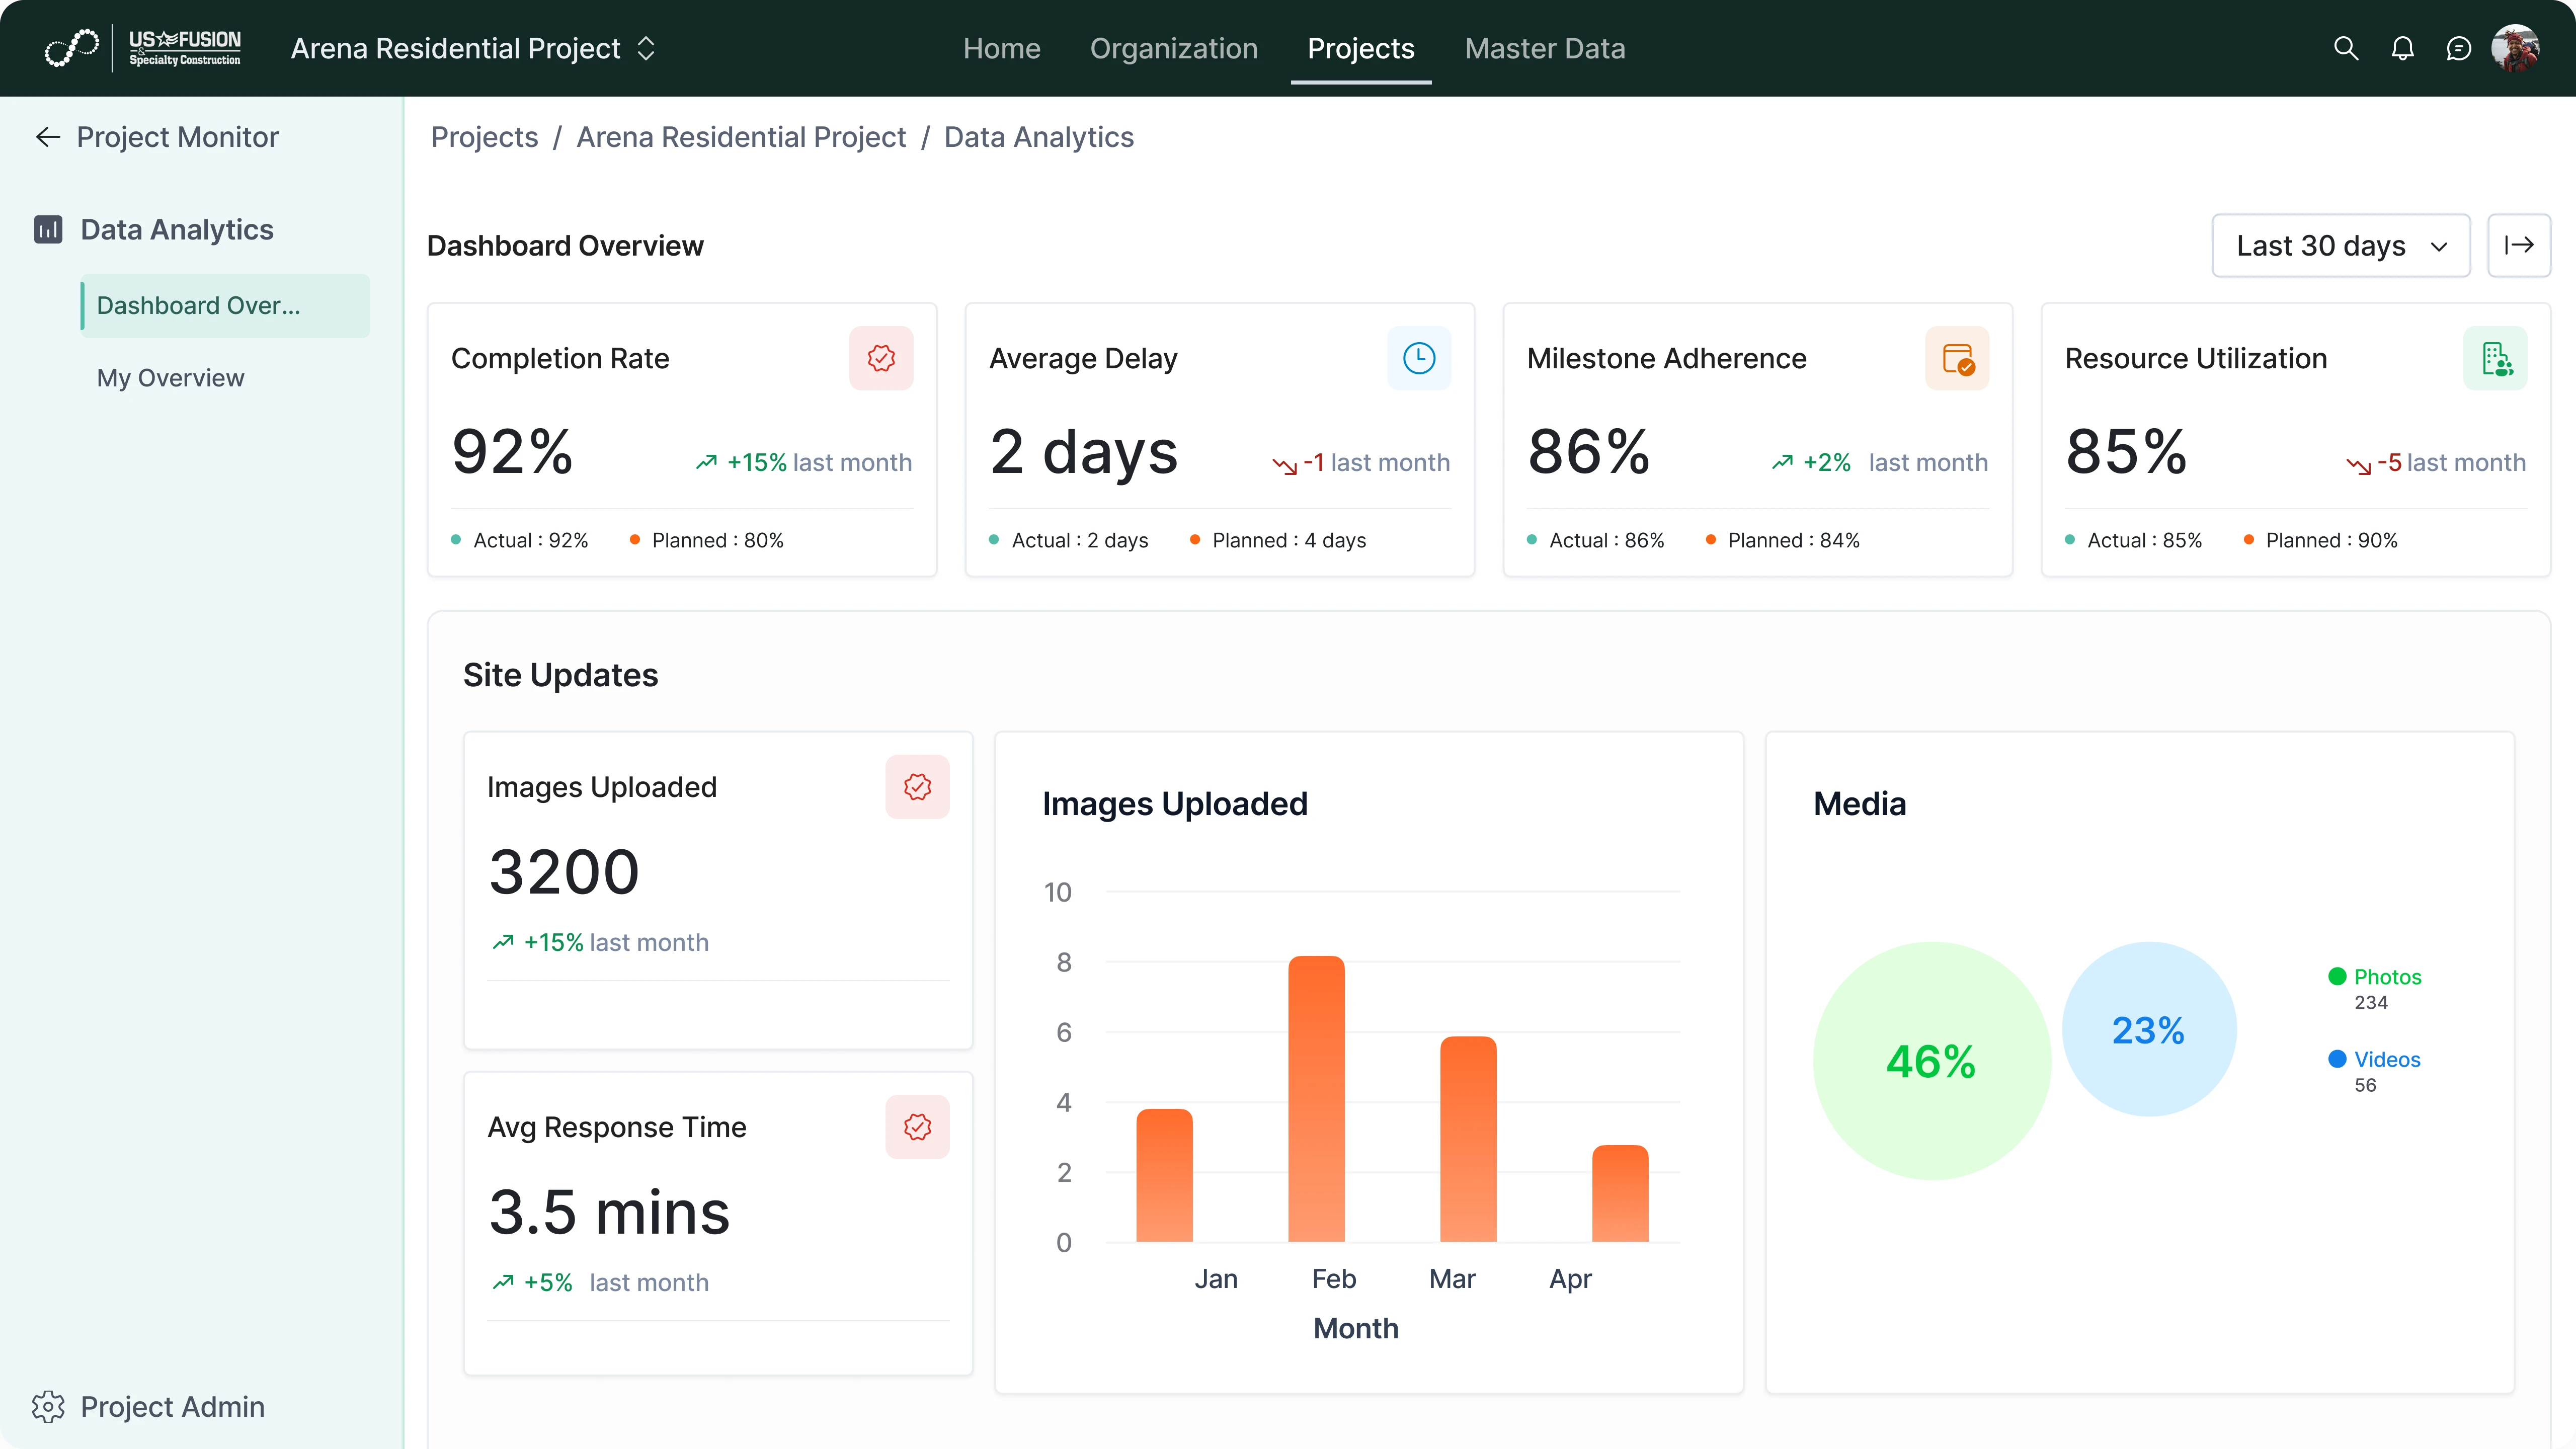Click the back arrow beside Project Monitor

tap(47, 137)
